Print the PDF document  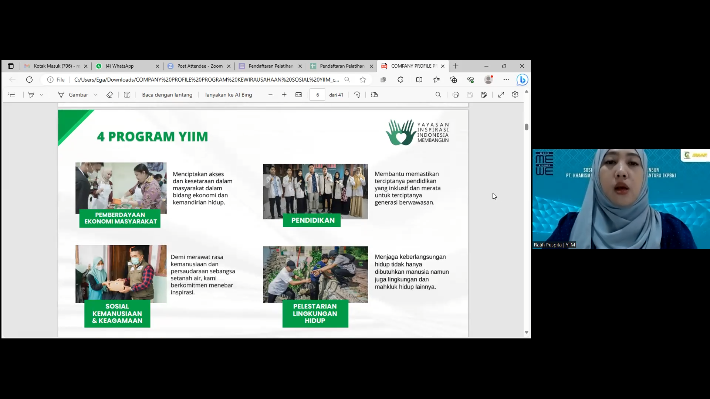click(x=456, y=95)
